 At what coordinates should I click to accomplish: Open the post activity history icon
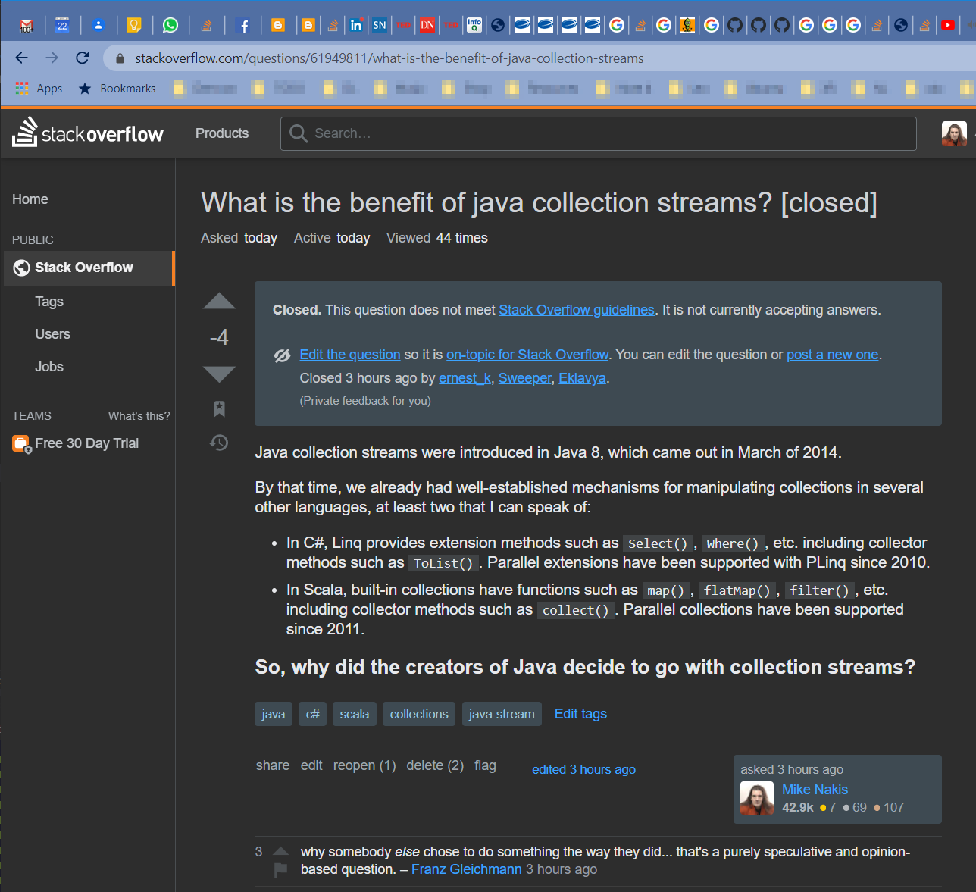[219, 443]
